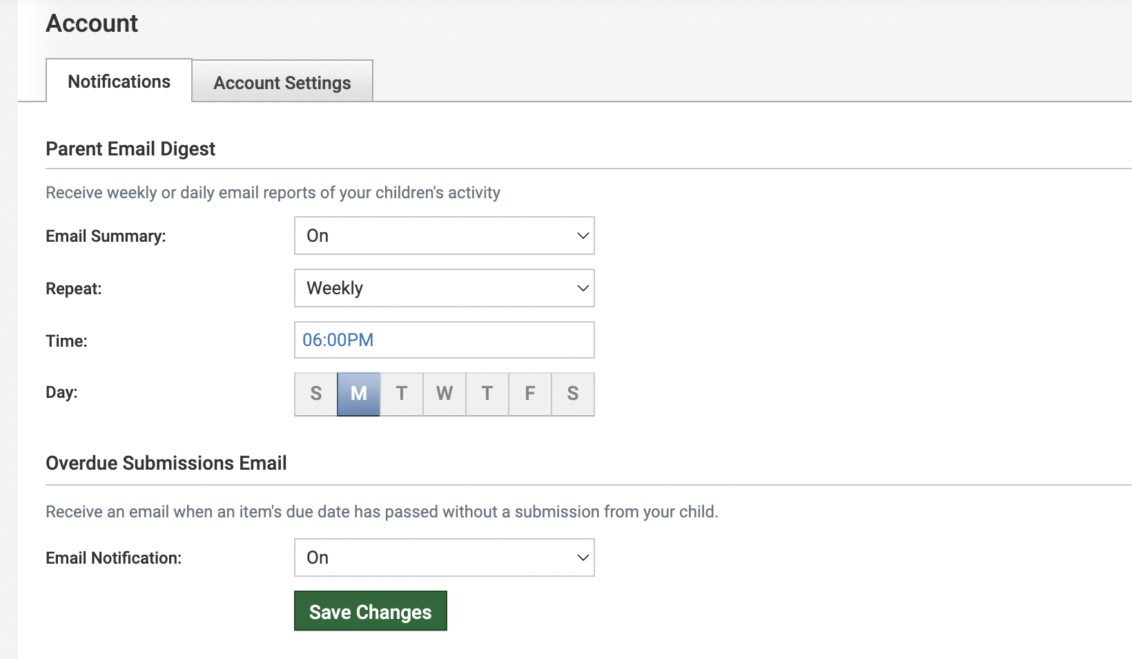Click the chevron arrow on Email Summary
1132x659 pixels.
[583, 236]
